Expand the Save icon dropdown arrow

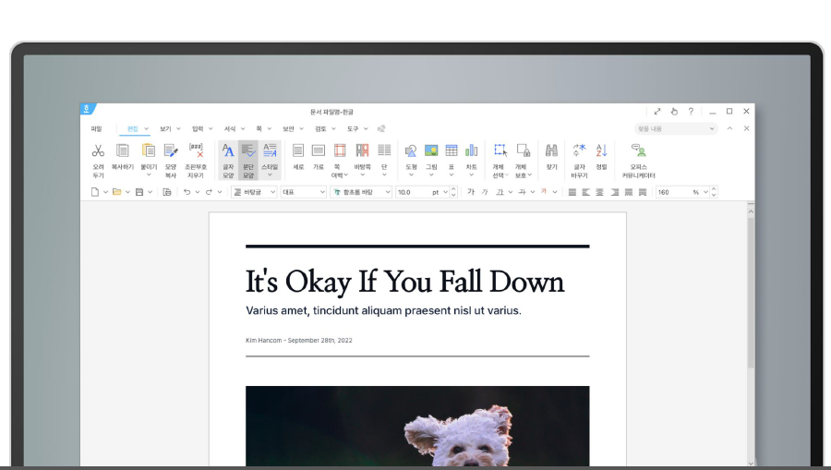150,192
